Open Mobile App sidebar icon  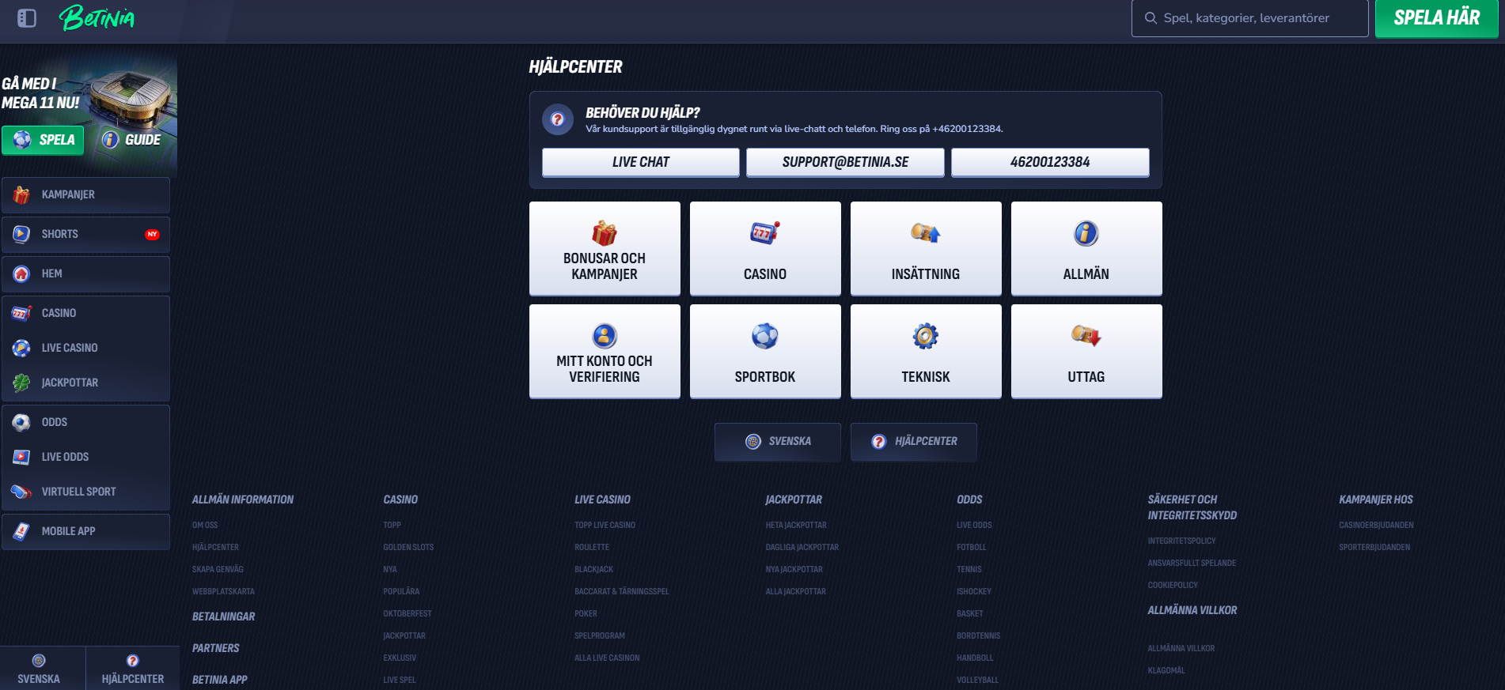point(21,532)
